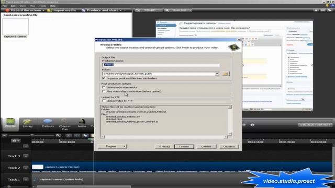Click the Import media button

[x=62, y=10]
